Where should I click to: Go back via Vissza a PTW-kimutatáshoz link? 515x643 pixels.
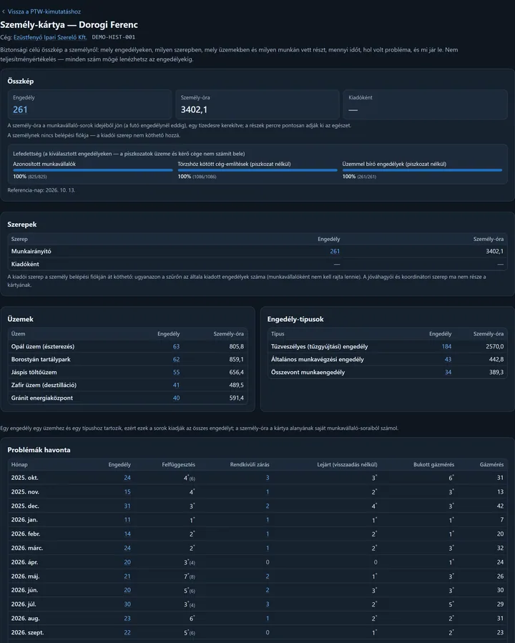(41, 11)
